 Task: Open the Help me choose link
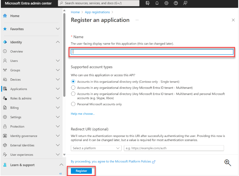(x=83, y=114)
